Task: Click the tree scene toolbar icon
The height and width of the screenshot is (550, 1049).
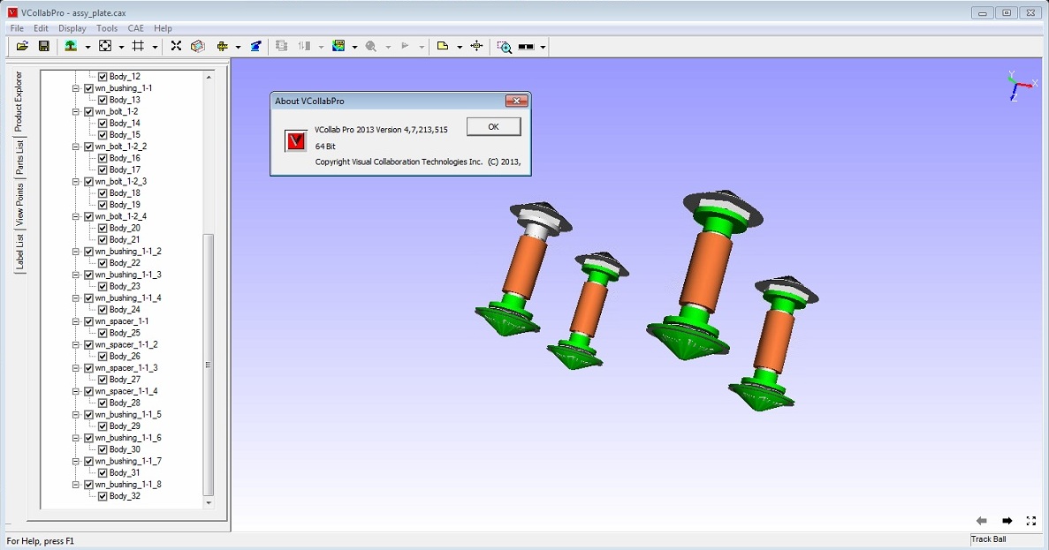Action: 70,46
